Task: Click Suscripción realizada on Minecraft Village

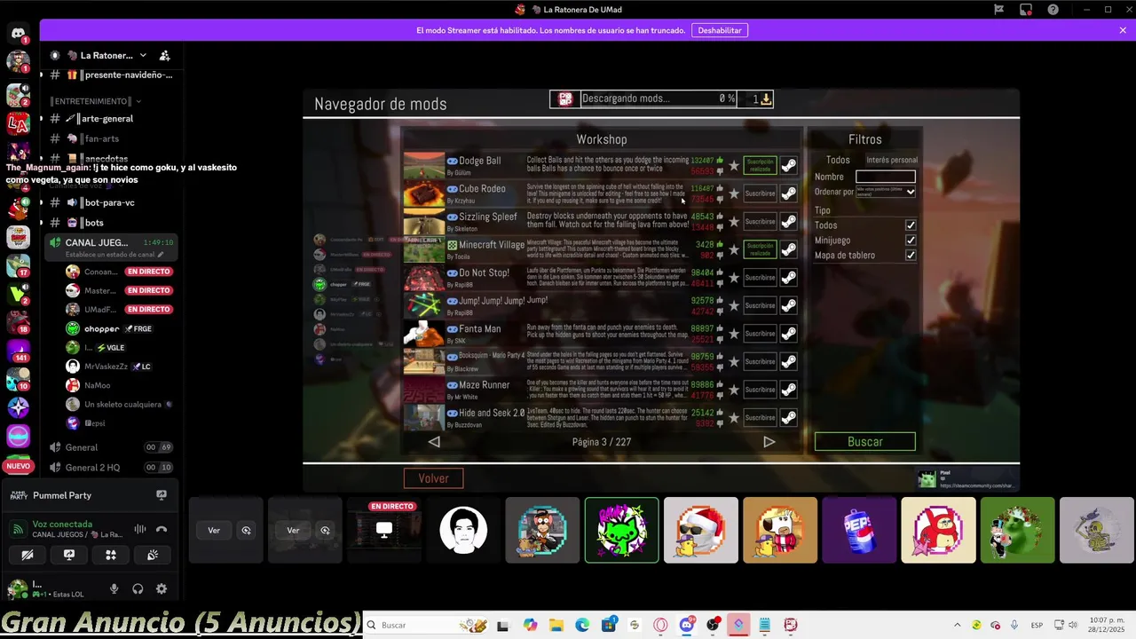Action: (x=760, y=249)
